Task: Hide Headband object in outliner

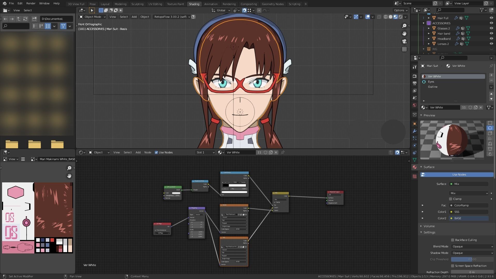Action: pos(491,38)
